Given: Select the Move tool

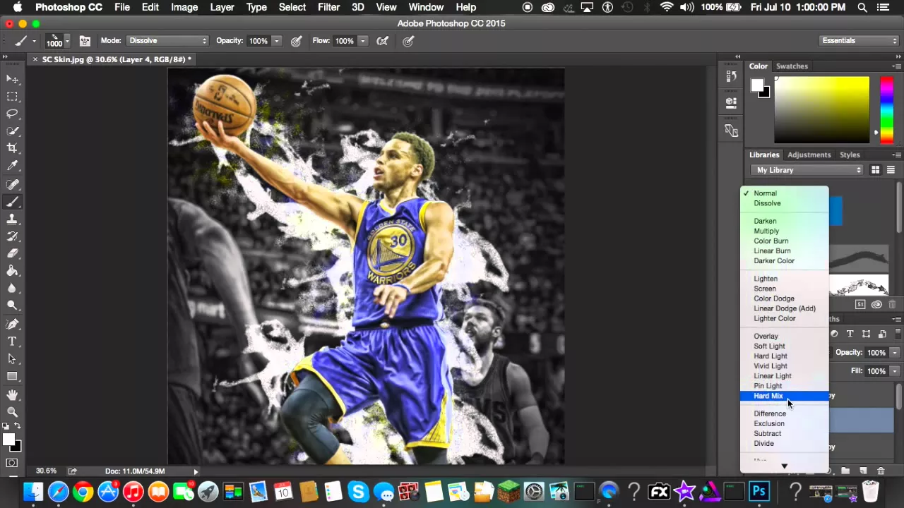Looking at the screenshot, I should click(12, 79).
